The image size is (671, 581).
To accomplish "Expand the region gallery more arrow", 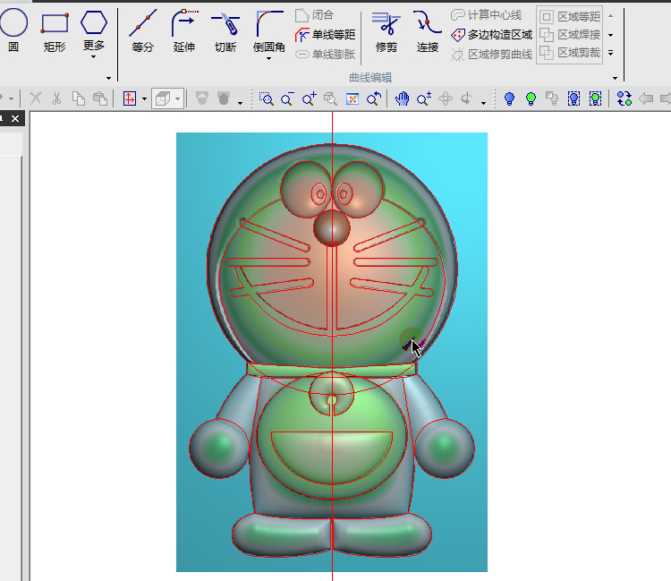I will coord(611,53).
